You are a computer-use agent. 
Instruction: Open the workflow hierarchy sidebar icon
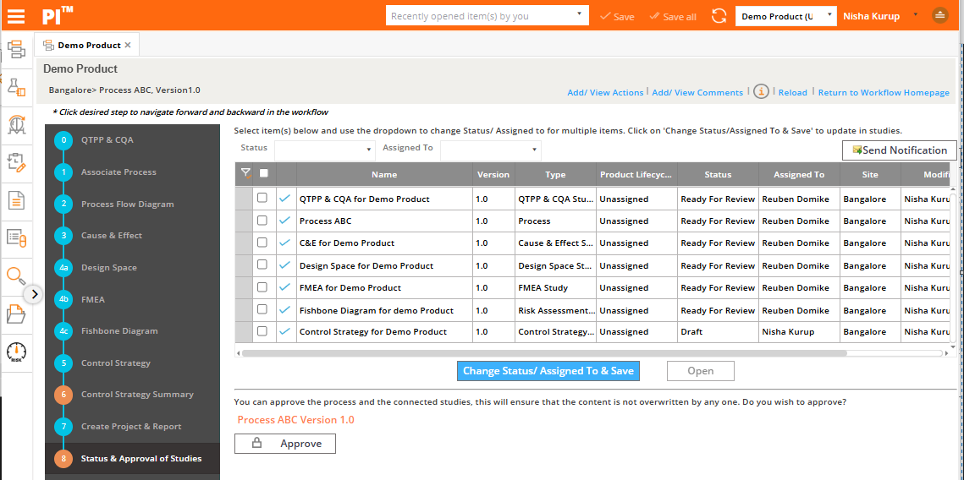(16, 50)
